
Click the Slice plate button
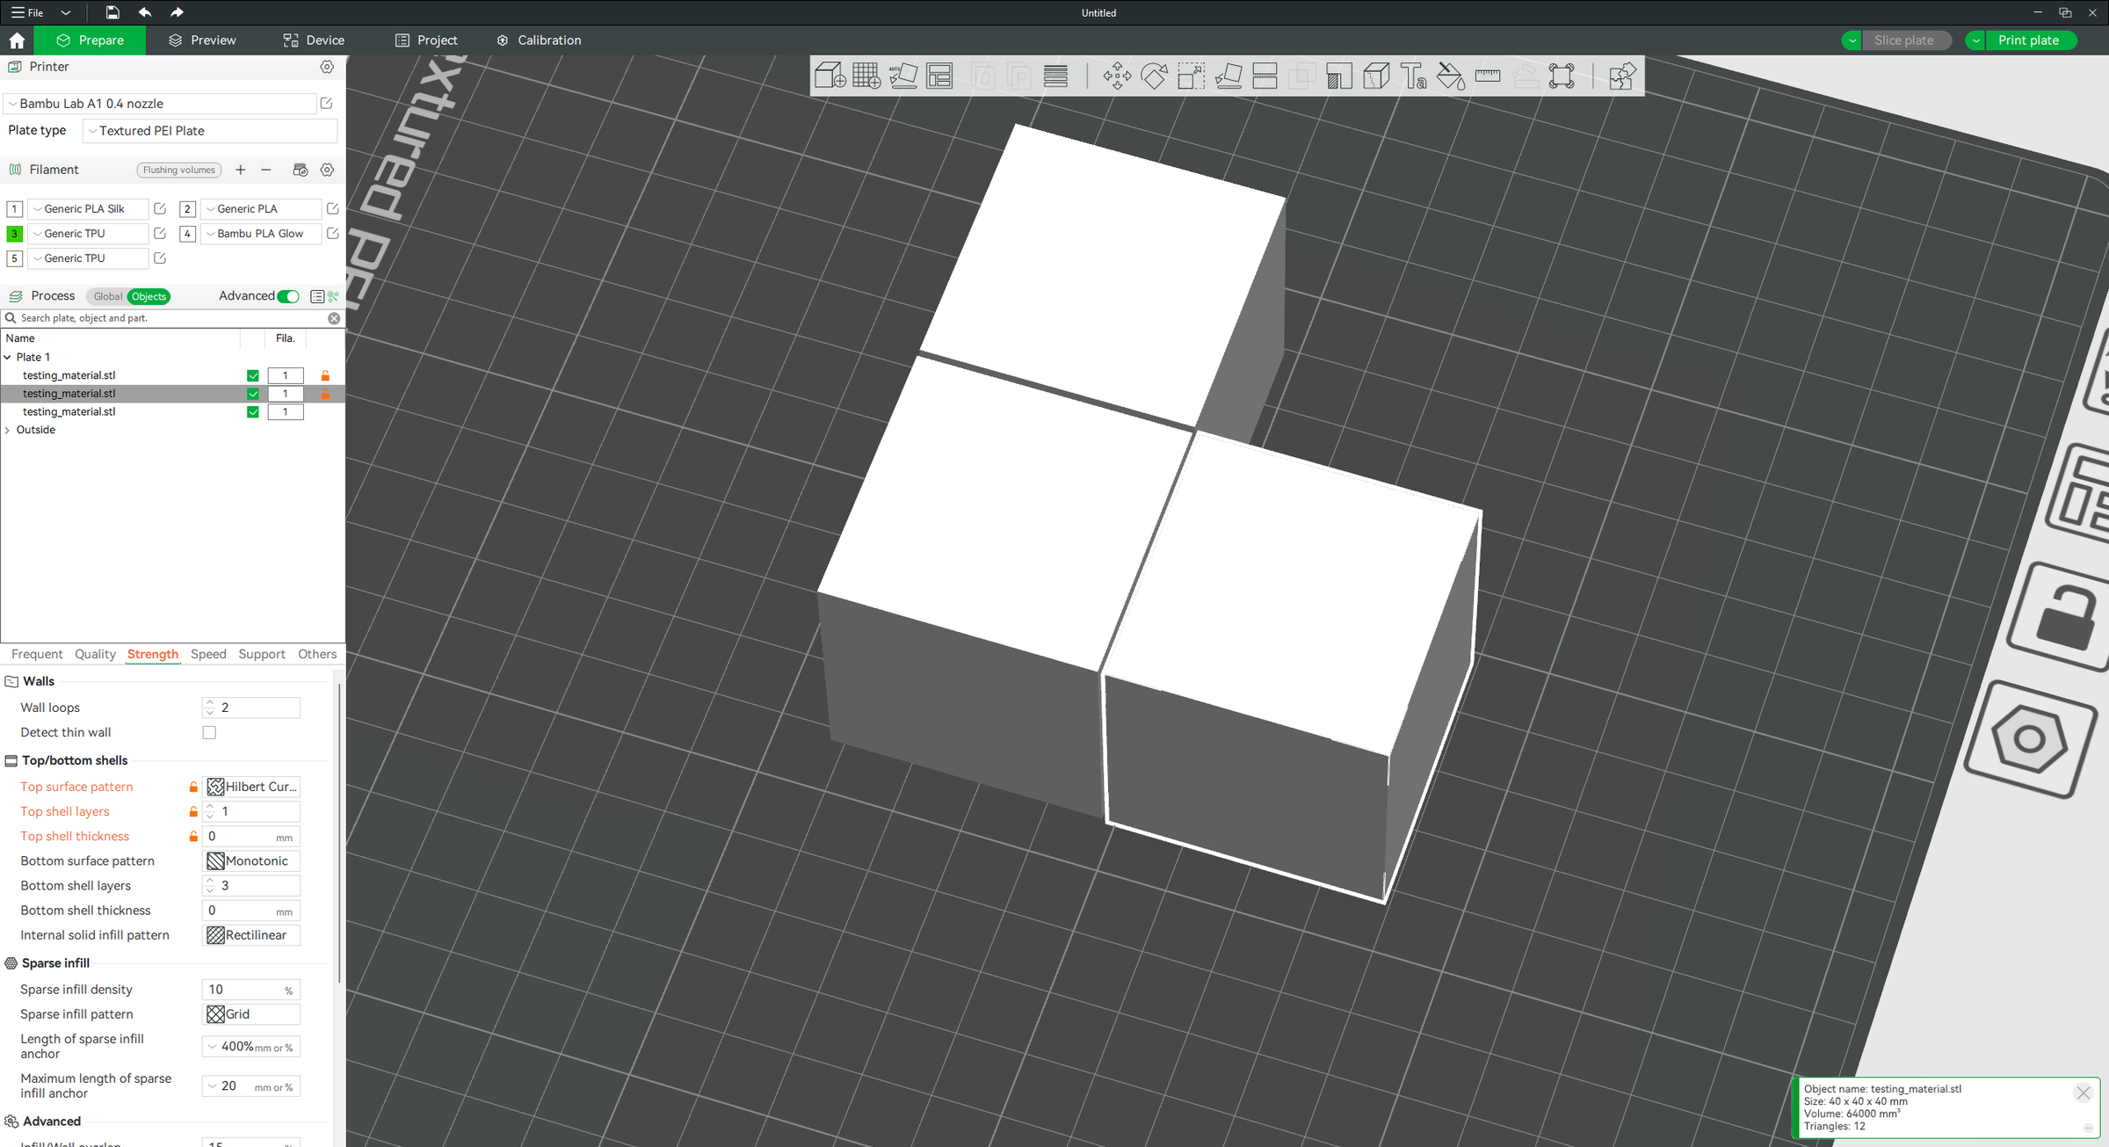tap(1904, 40)
